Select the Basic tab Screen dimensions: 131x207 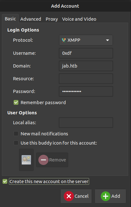click(10, 19)
